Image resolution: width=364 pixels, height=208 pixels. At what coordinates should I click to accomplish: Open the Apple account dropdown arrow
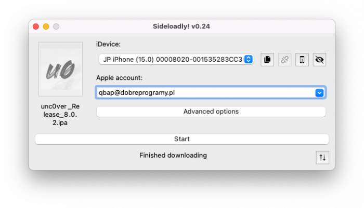click(319, 93)
